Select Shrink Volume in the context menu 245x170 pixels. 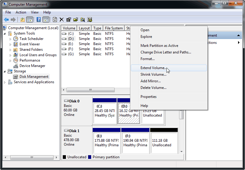[x=153, y=74]
